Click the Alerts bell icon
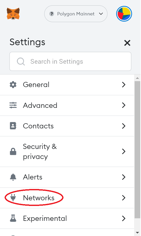Screen dimensions: 141x236 coord(13,177)
